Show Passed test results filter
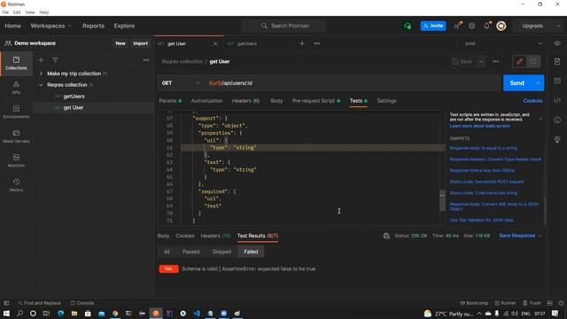This screenshot has height=319, width=567. click(190, 252)
